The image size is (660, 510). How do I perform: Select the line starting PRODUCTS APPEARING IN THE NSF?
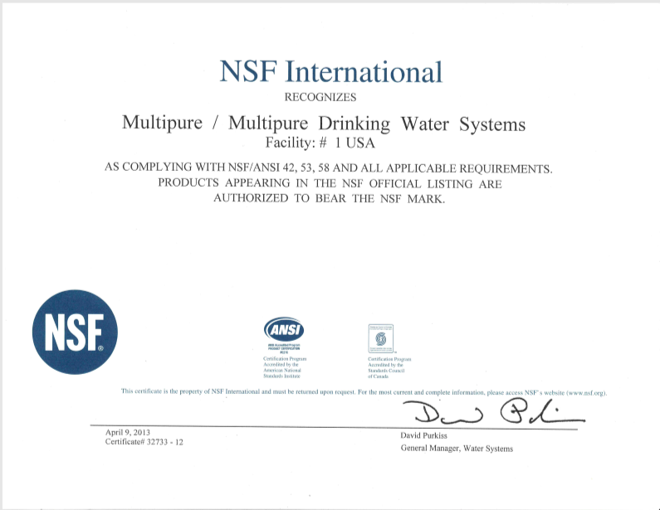pos(330,182)
